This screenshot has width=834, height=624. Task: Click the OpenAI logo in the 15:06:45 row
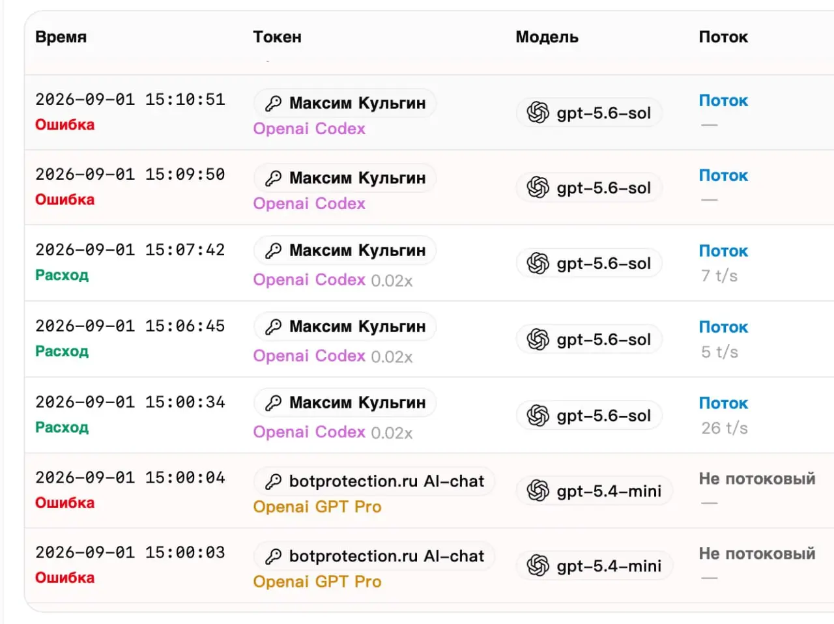pyautogui.click(x=538, y=339)
